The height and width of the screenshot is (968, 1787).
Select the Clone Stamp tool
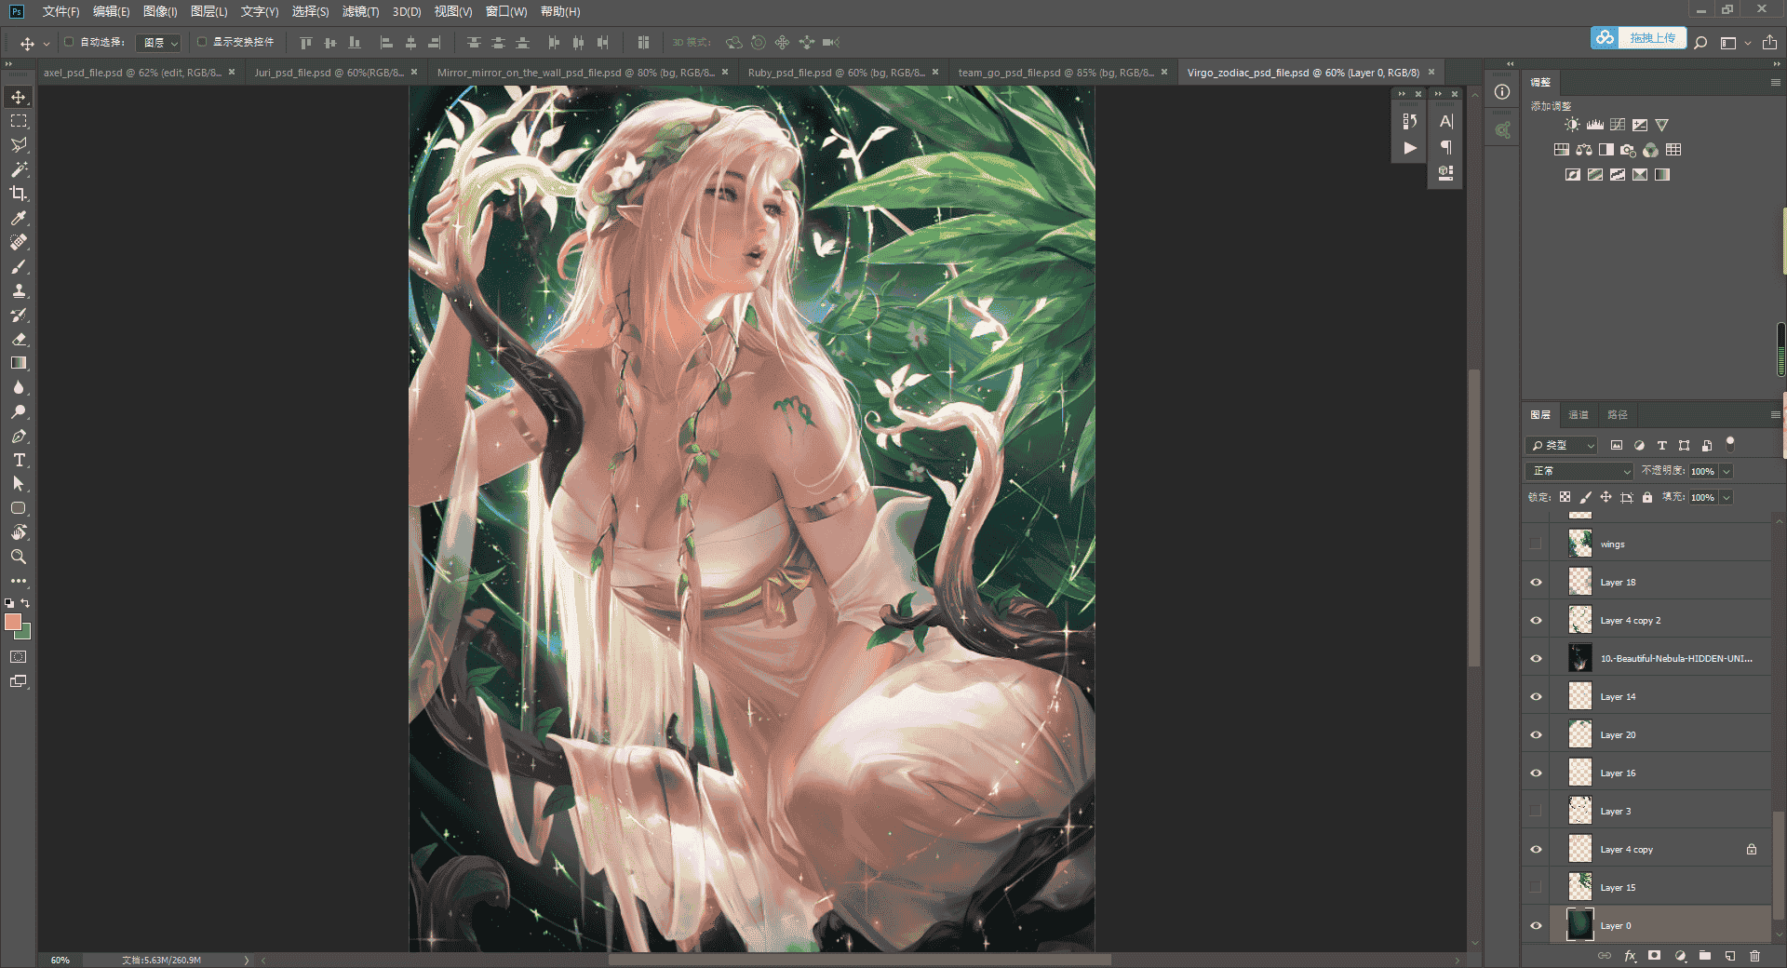[19, 290]
